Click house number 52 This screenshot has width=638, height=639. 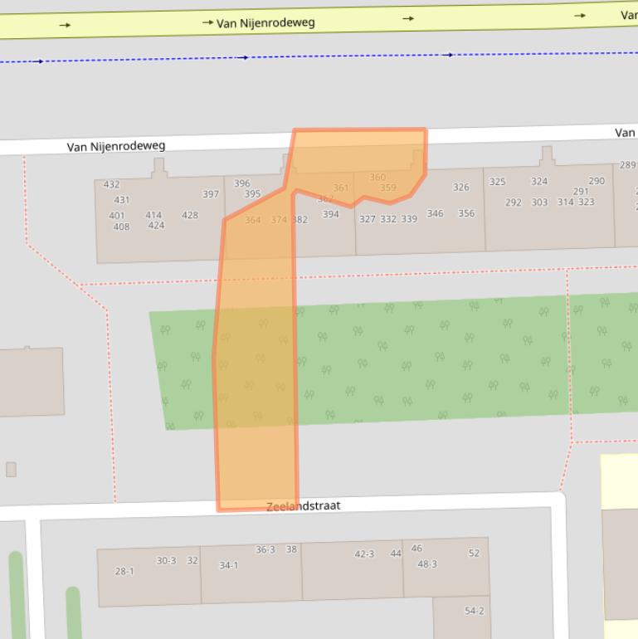click(x=474, y=553)
